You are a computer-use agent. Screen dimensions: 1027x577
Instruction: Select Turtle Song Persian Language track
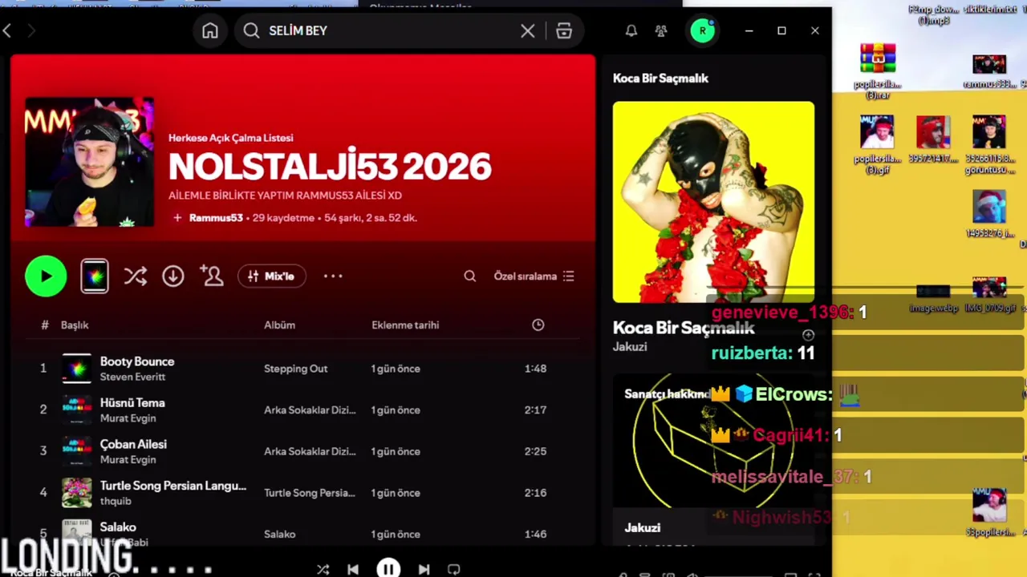(x=173, y=486)
